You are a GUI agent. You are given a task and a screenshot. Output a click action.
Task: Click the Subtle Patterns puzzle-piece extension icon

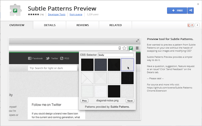click(x=15, y=10)
